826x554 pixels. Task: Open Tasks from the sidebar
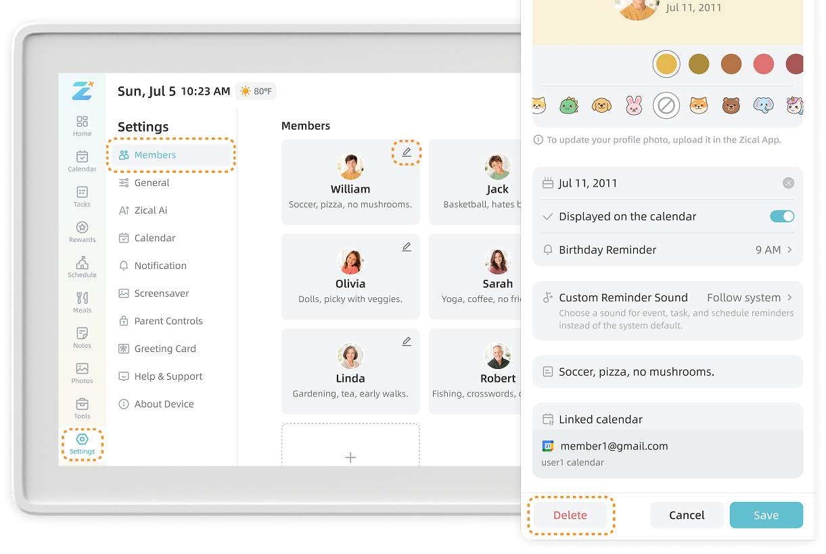(82, 197)
